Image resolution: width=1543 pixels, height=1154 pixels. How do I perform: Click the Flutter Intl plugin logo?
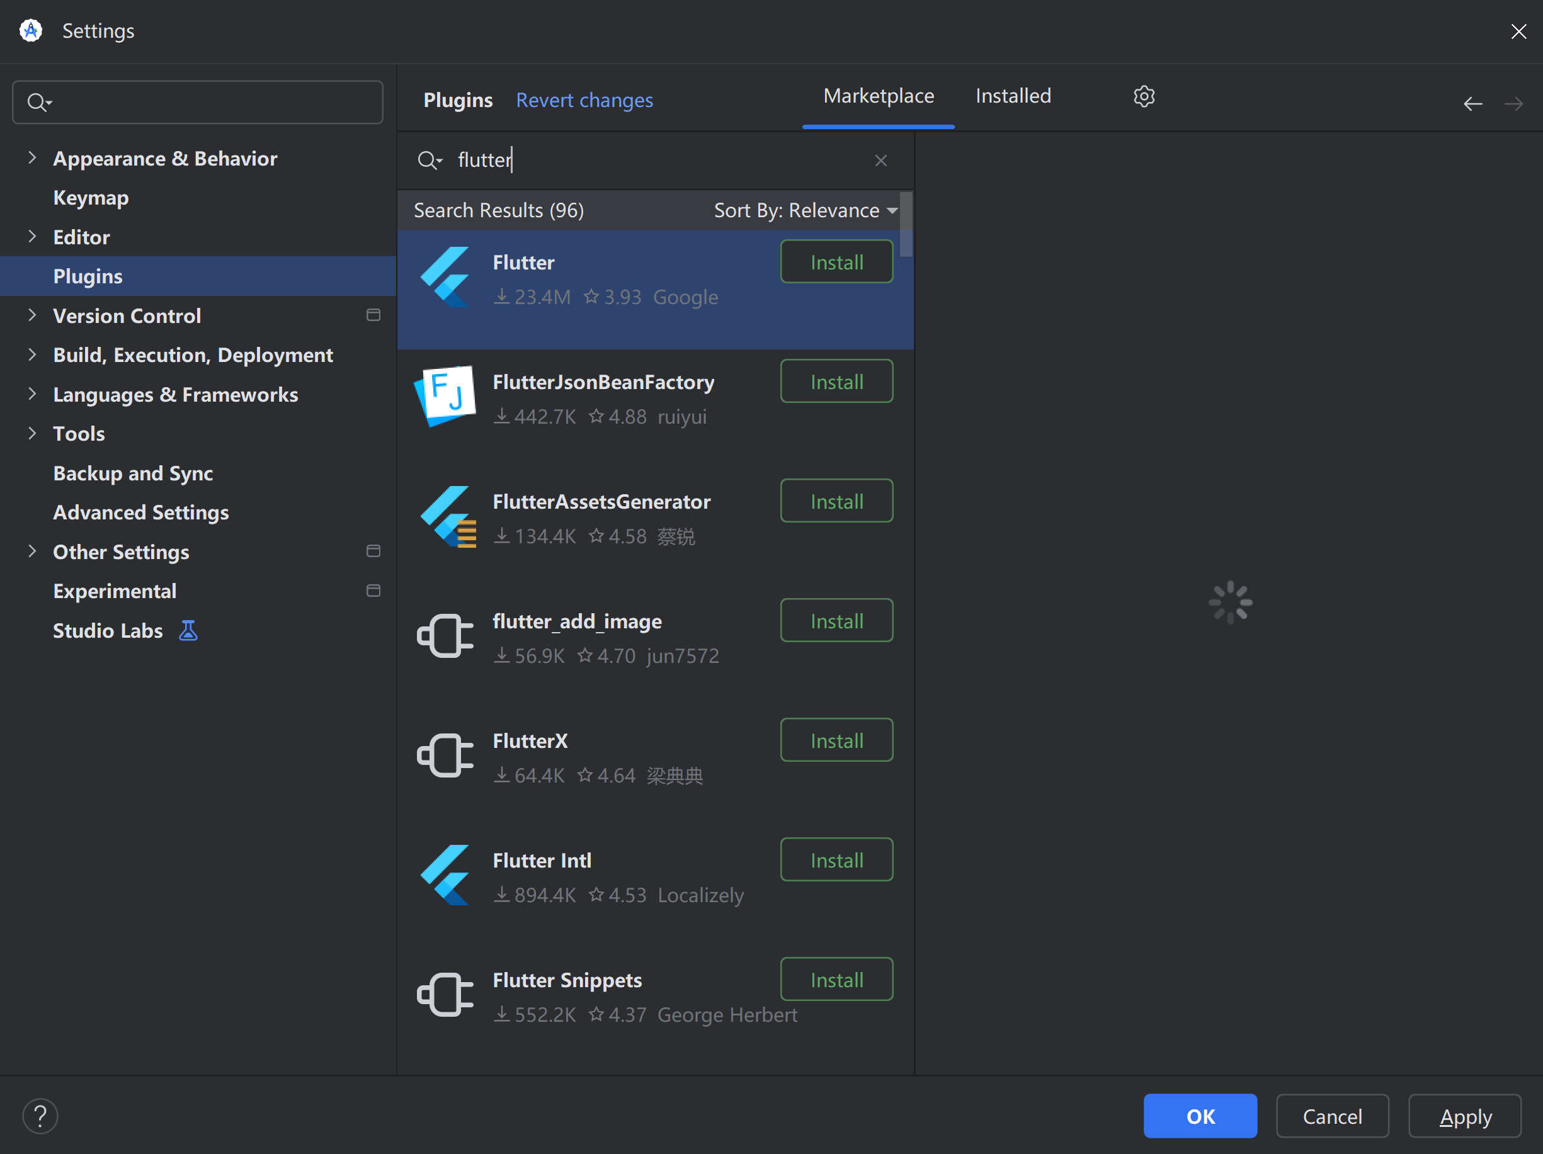click(445, 875)
